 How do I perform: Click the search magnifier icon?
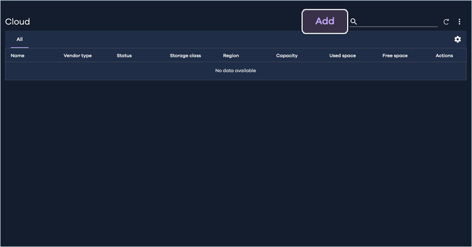(353, 22)
